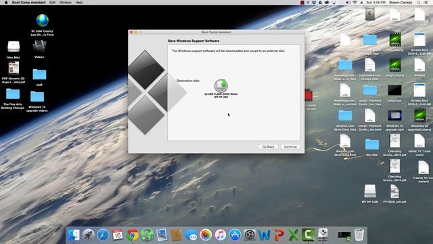Click the date and time in menu bar
Image resolution: width=433 pixels, height=244 pixels.
(x=376, y=3)
